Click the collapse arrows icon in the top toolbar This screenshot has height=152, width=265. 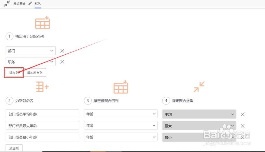6,3
